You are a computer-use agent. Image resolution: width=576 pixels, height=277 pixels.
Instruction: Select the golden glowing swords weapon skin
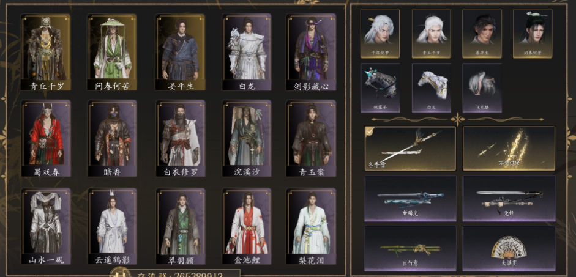[509, 149]
